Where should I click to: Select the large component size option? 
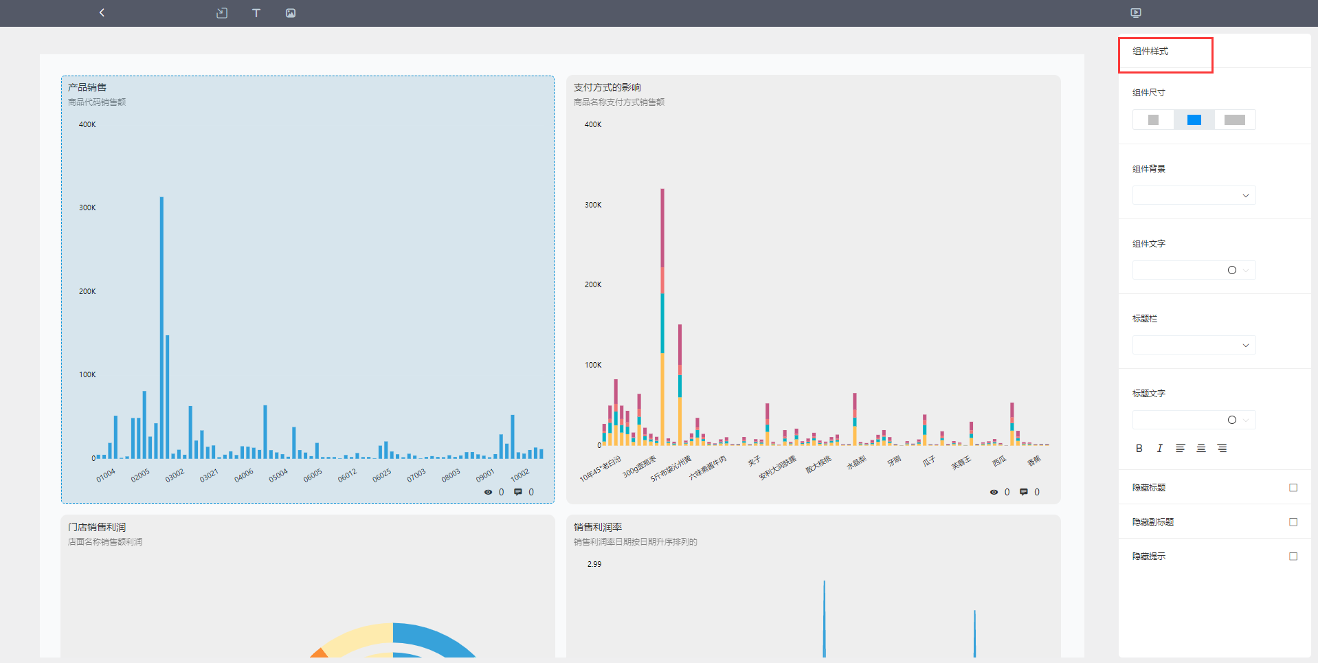coord(1235,120)
